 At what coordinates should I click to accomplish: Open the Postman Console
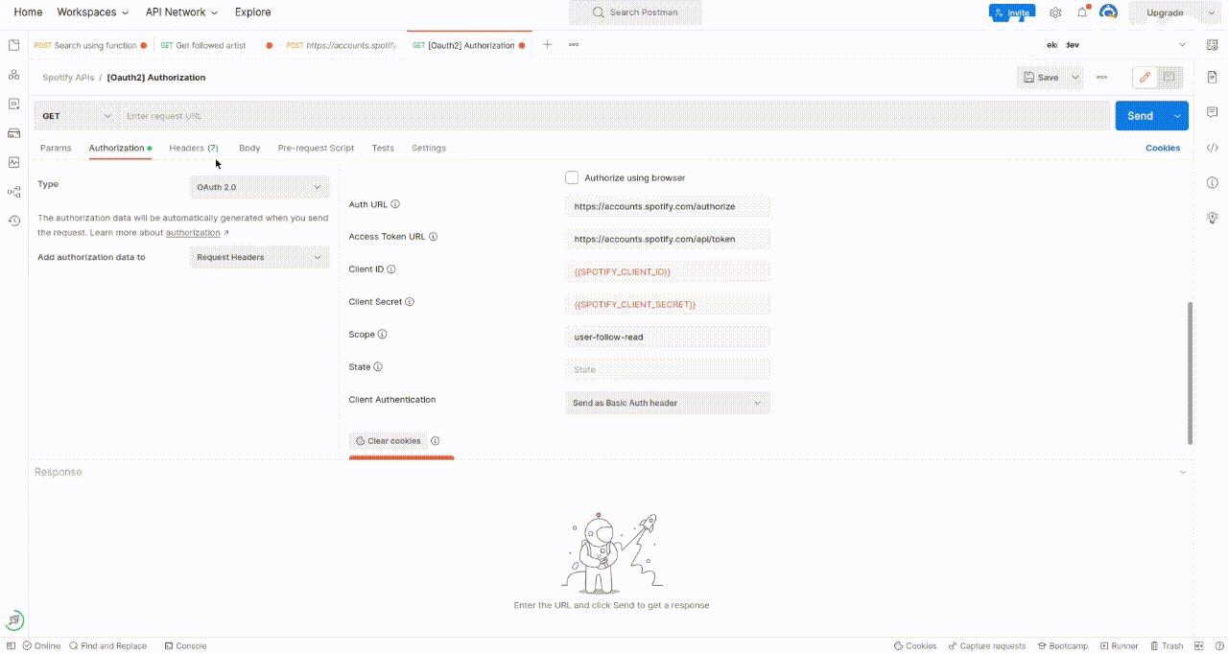[185, 645]
